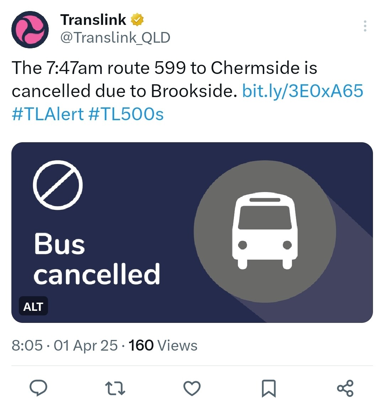
Task: Open the share options icon
Action: tap(345, 388)
